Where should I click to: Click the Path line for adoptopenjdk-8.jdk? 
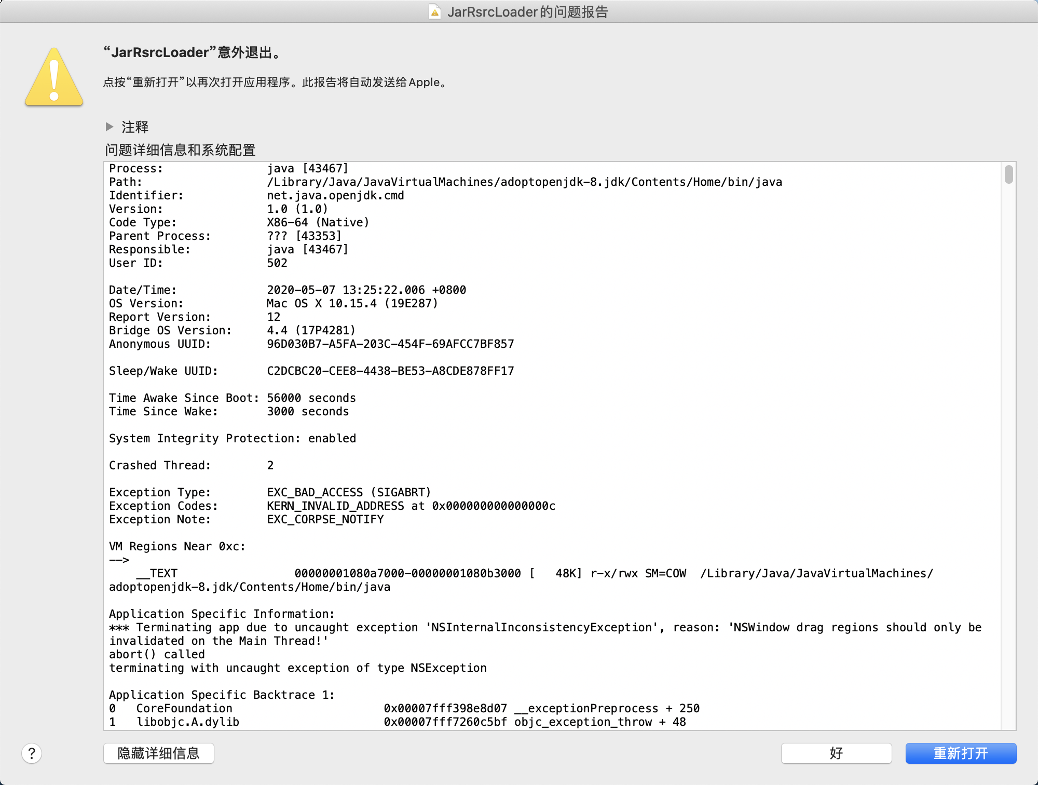(x=445, y=182)
